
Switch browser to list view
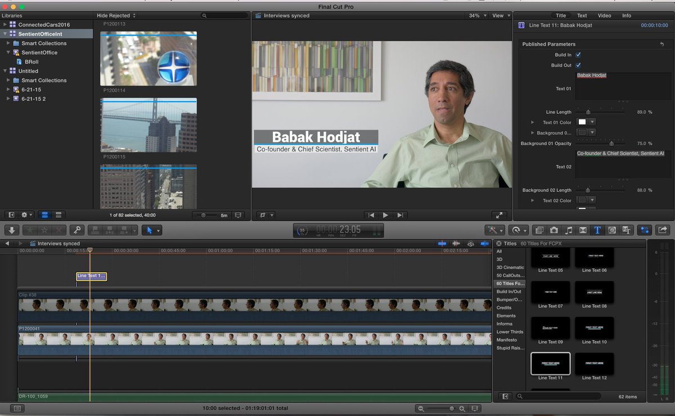pos(58,215)
